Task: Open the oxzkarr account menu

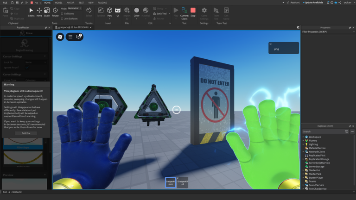Action: tap(349, 3)
